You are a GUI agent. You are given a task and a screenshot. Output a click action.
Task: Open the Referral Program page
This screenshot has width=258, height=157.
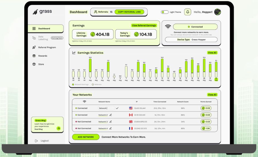coord(47,47)
